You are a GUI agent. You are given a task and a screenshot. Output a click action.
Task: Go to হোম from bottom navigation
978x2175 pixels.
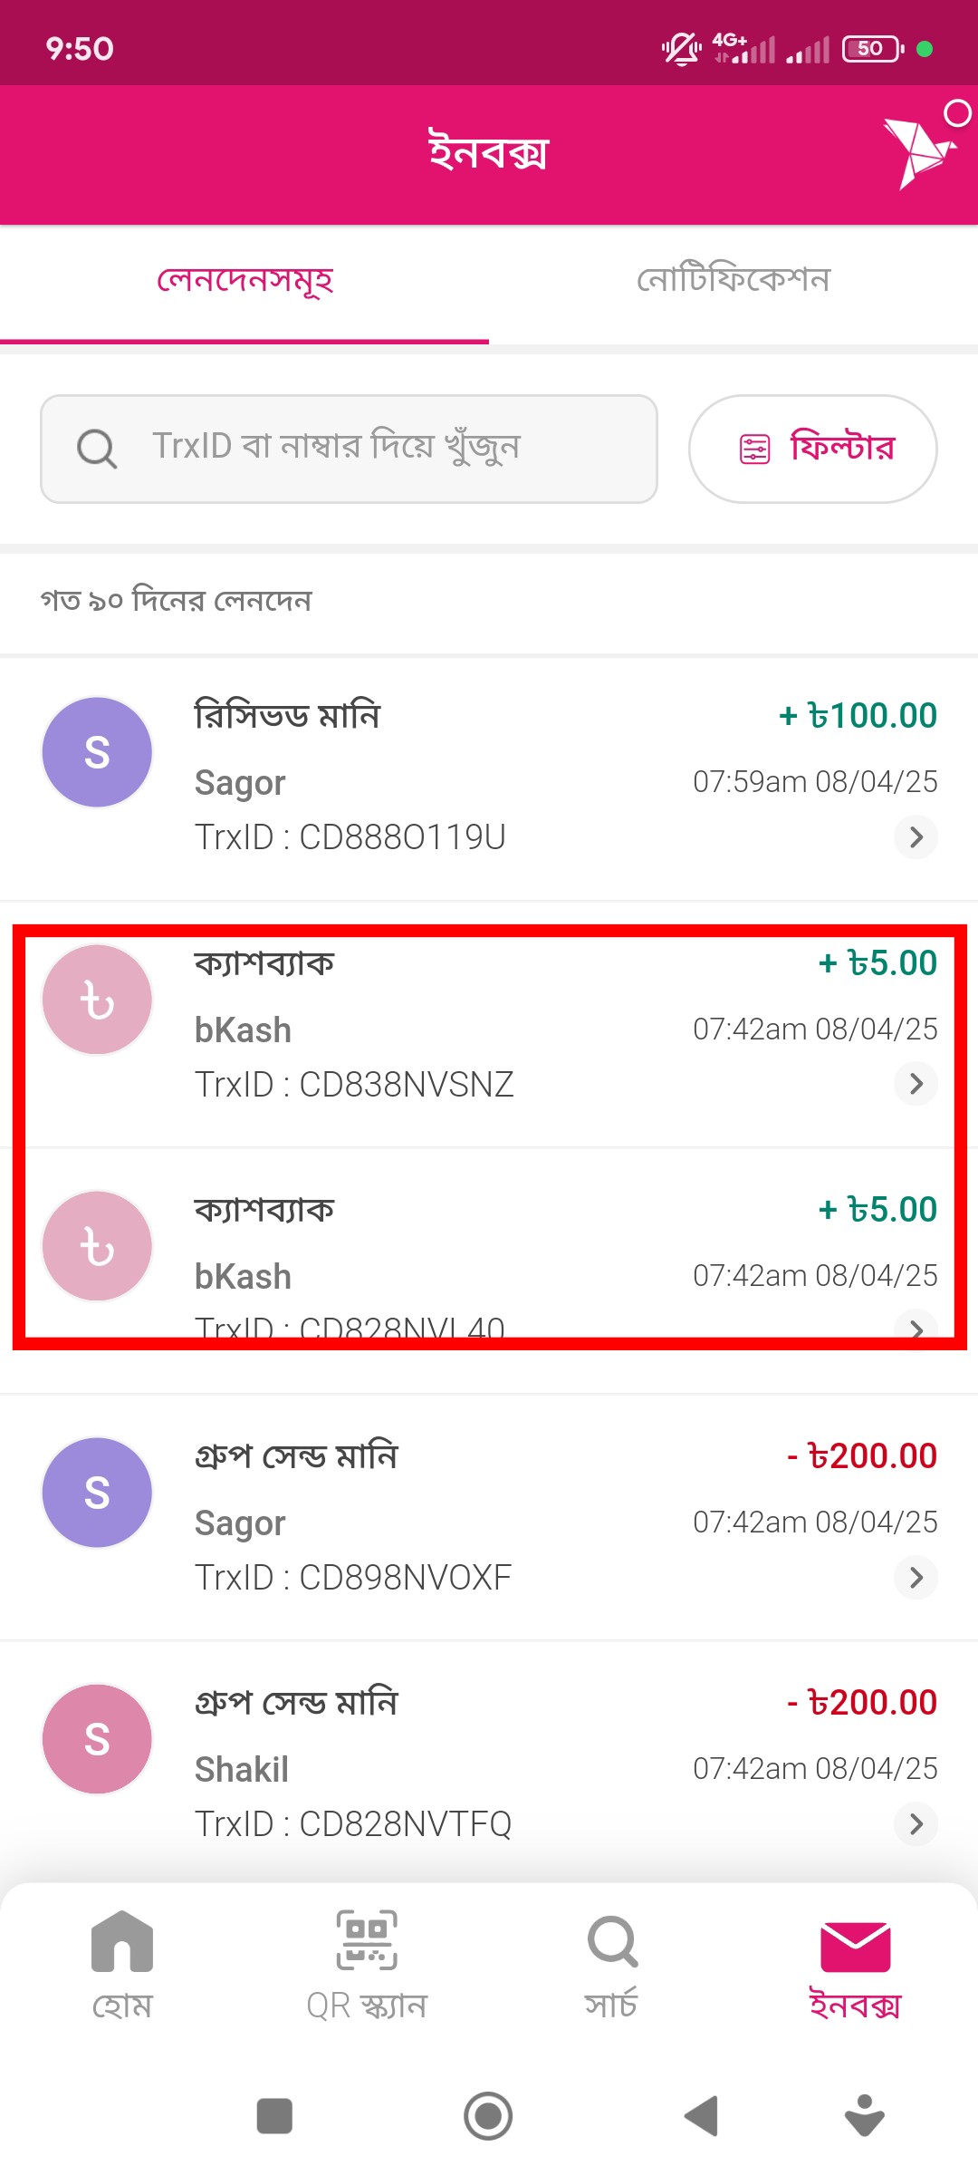click(122, 1967)
